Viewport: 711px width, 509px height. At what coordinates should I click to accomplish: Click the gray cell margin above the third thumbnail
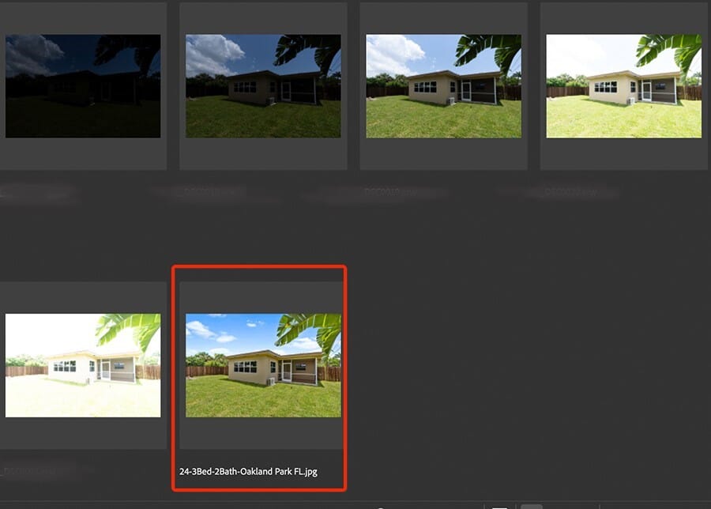443,17
